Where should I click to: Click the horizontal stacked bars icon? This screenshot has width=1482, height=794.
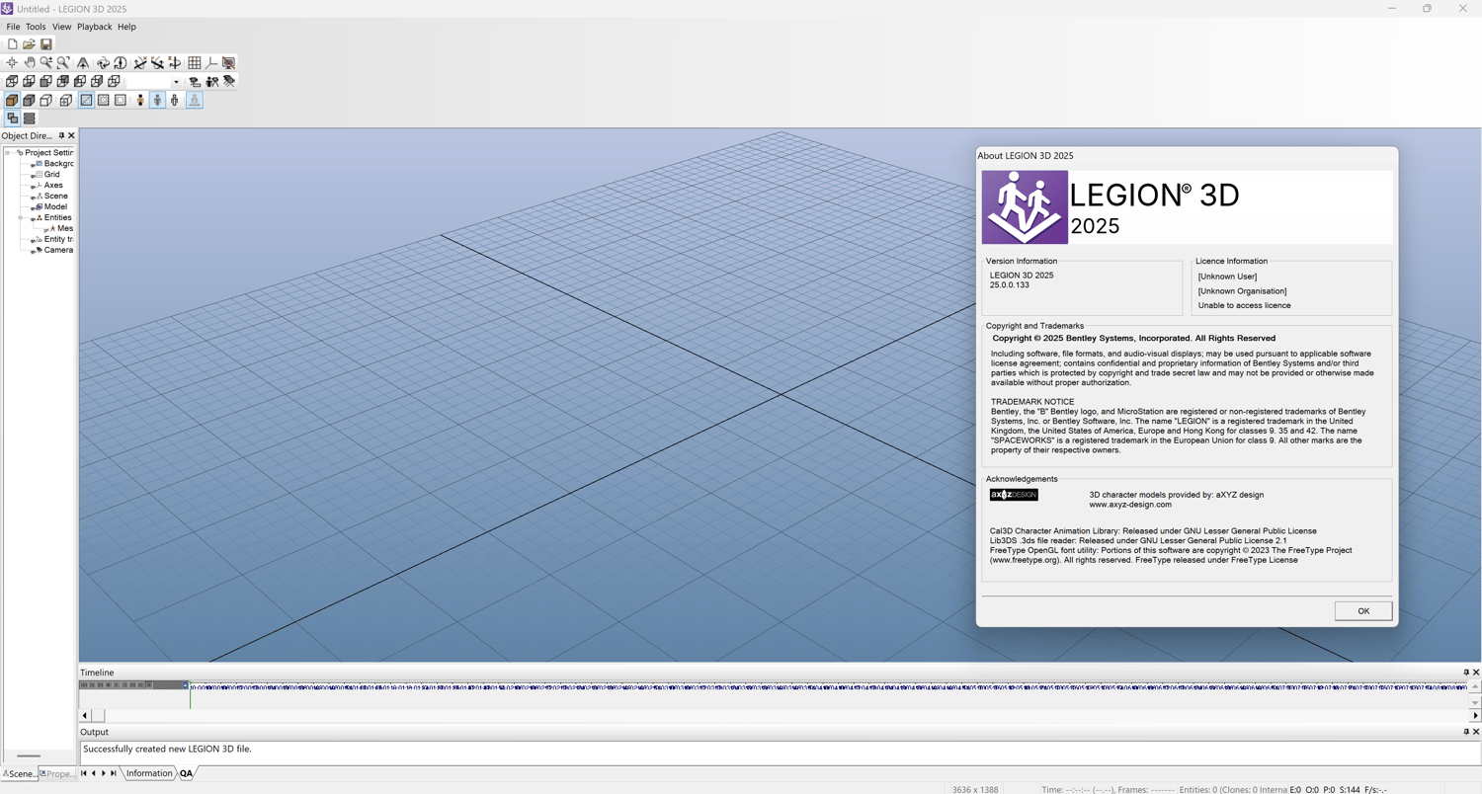(x=30, y=119)
